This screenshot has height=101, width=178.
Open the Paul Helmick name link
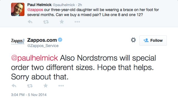click(x=39, y=5)
